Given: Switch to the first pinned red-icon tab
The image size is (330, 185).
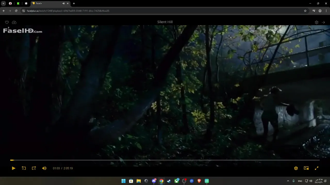Looking at the screenshot, I should pyautogui.click(x=10, y=3).
